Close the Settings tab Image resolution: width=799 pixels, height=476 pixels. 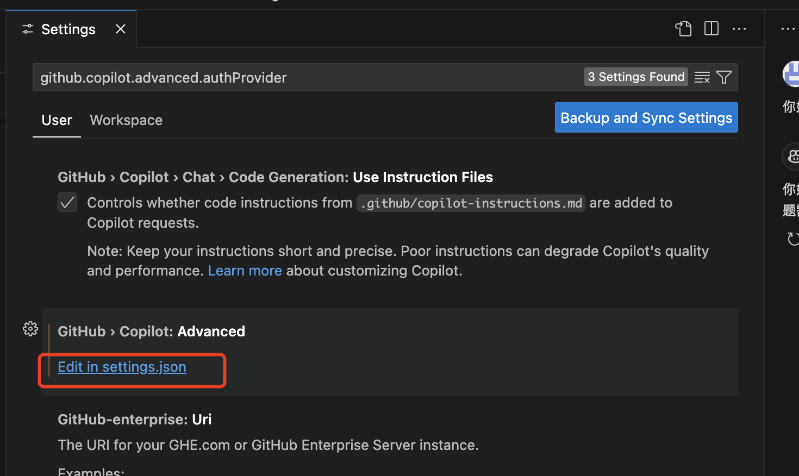(121, 29)
